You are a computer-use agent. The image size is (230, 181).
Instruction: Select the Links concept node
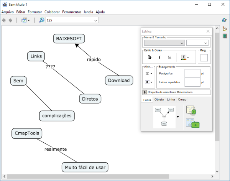click(x=36, y=56)
